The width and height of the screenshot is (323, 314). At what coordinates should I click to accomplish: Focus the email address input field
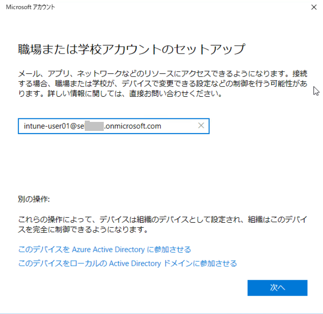click(x=114, y=126)
